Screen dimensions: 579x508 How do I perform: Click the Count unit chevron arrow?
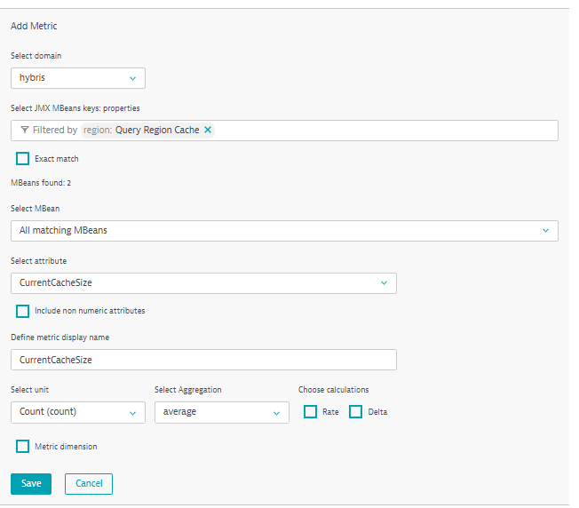(x=132, y=413)
